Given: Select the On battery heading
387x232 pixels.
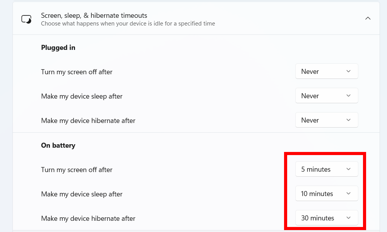Looking at the screenshot, I should coord(58,145).
